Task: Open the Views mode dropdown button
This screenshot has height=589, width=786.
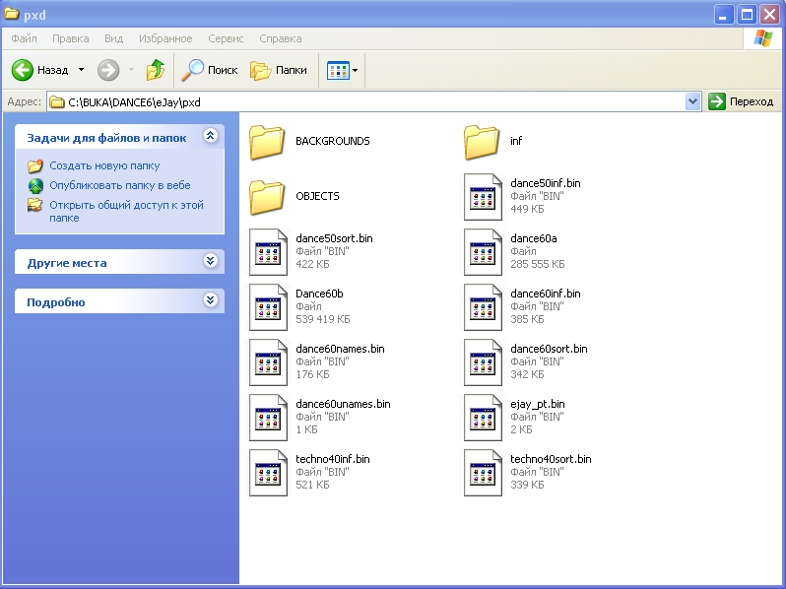Action: click(x=343, y=70)
